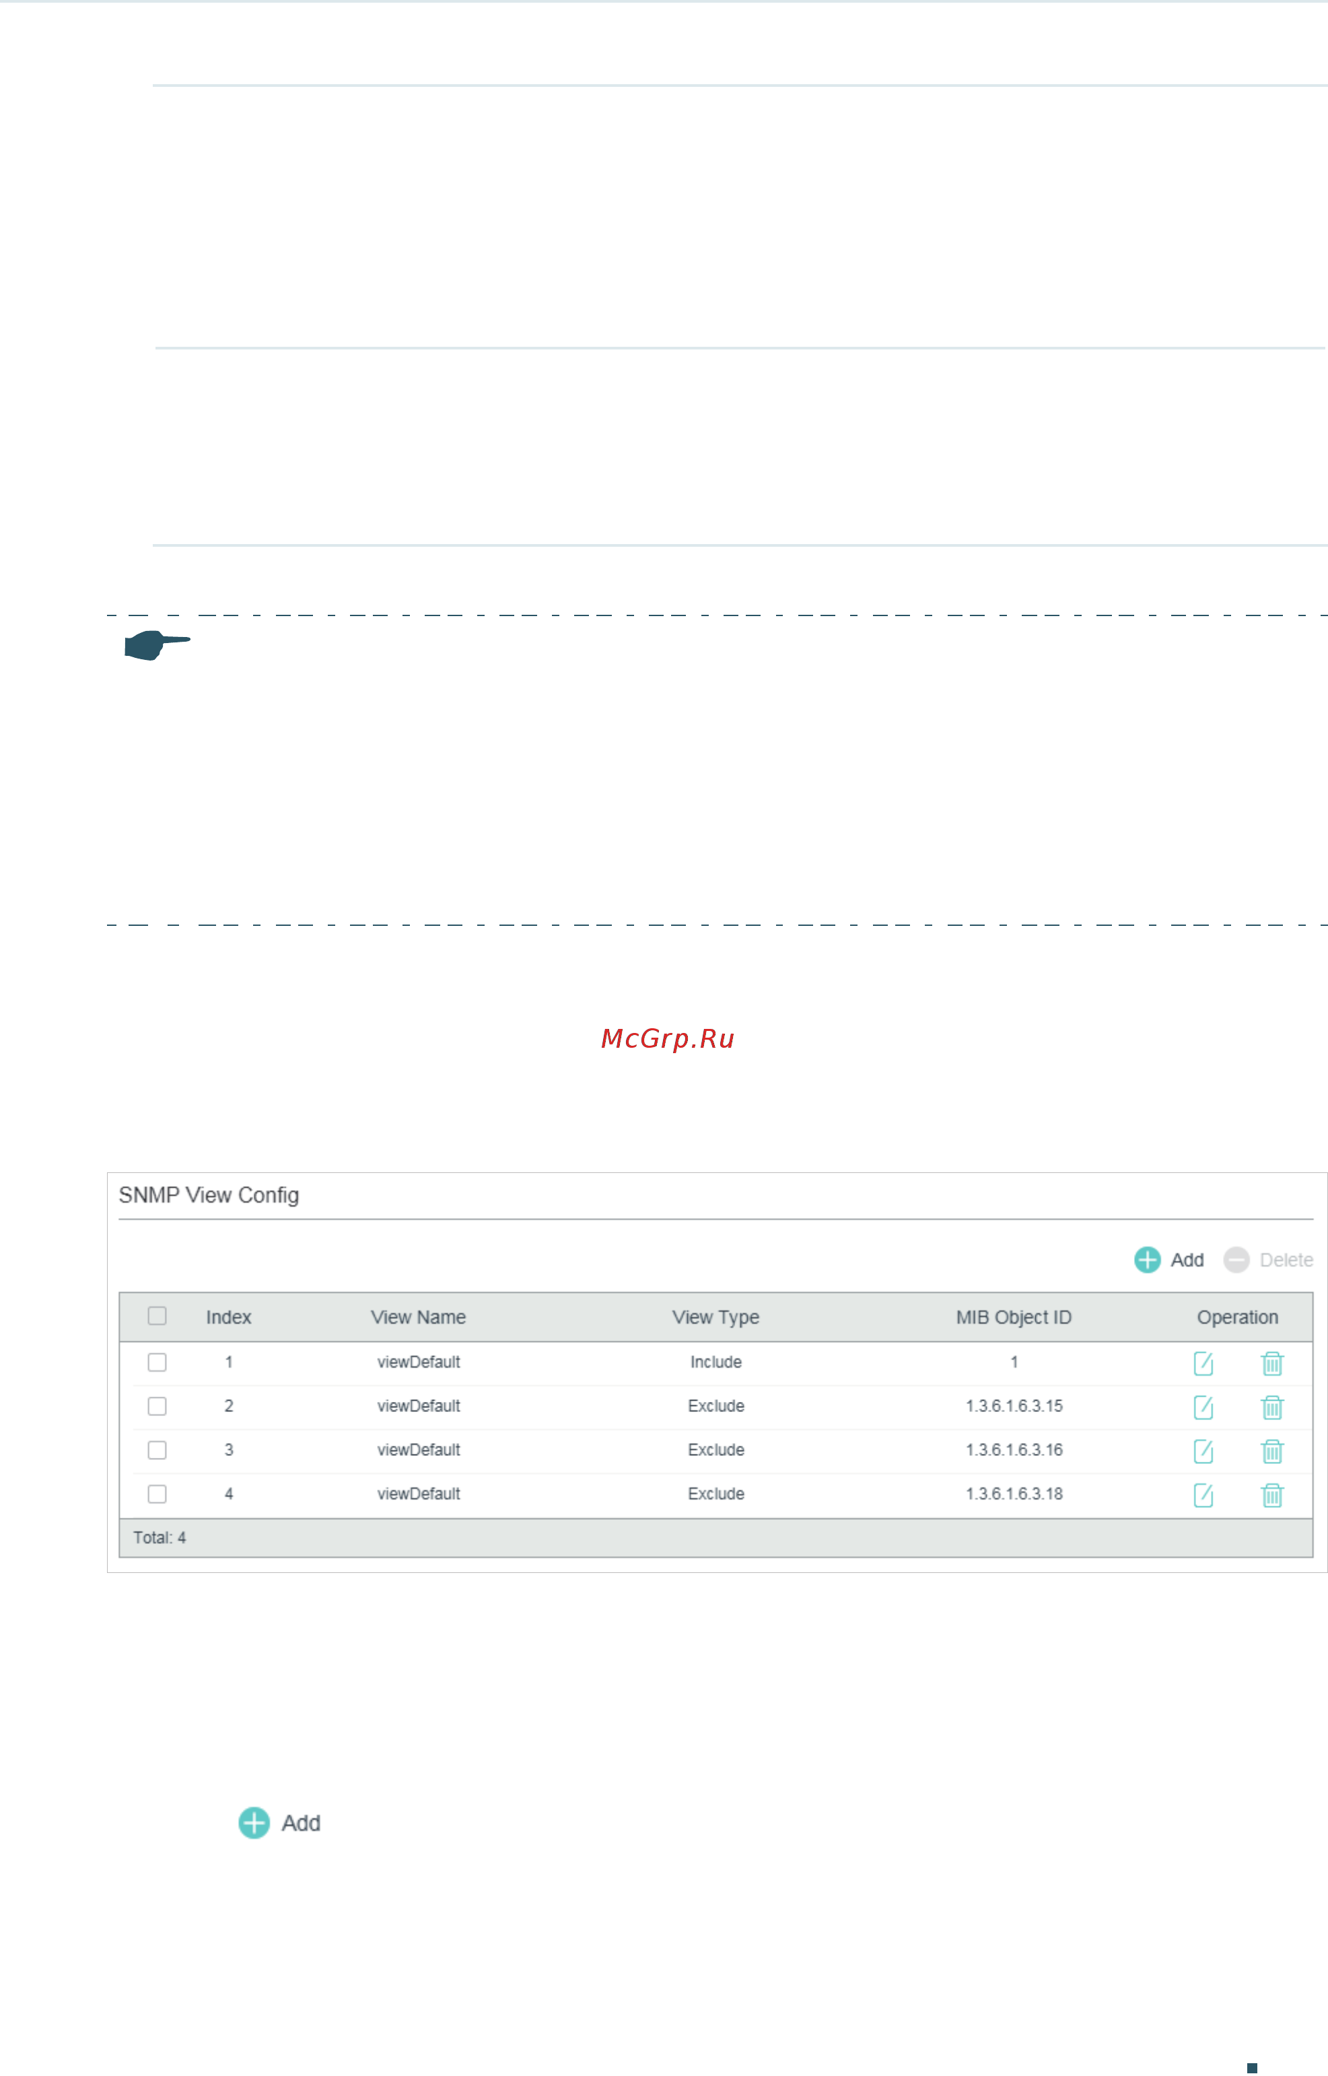Click viewDefault in row 1
The width and height of the screenshot is (1328, 2076).
point(418,1363)
